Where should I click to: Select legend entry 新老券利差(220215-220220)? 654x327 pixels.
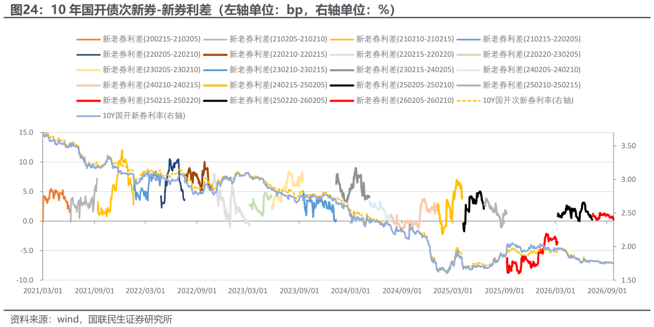click(392, 55)
